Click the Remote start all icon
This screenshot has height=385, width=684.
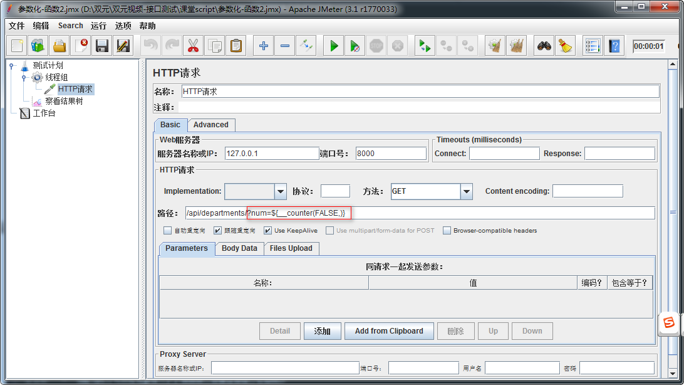[425, 46]
